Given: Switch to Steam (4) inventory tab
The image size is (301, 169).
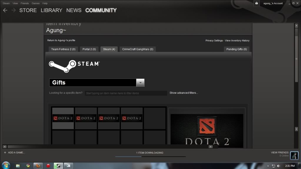Looking at the screenshot, I should [x=109, y=49].
